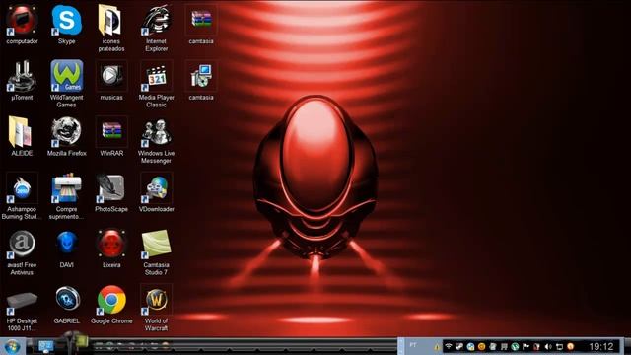This screenshot has width=631, height=355.
Task: Select the camtasia WinRAR archive icon
Action: [201, 24]
